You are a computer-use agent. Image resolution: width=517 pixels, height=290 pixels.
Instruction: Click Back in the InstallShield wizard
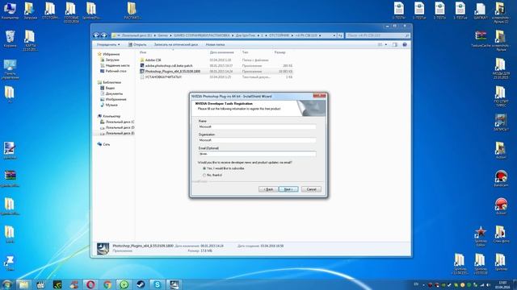[x=268, y=189]
